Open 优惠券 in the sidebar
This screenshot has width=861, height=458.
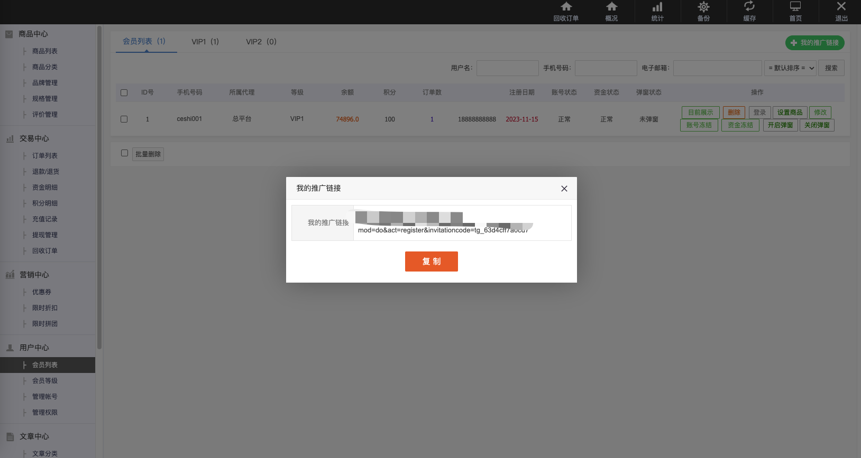pyautogui.click(x=42, y=292)
